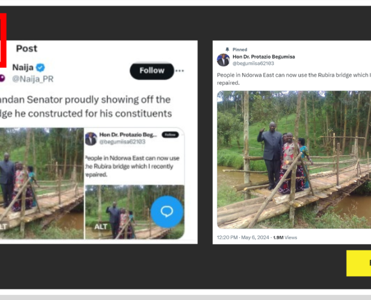The image size is (371, 300).
Task: Open the @Naija_PR handle link
Action: point(33,79)
